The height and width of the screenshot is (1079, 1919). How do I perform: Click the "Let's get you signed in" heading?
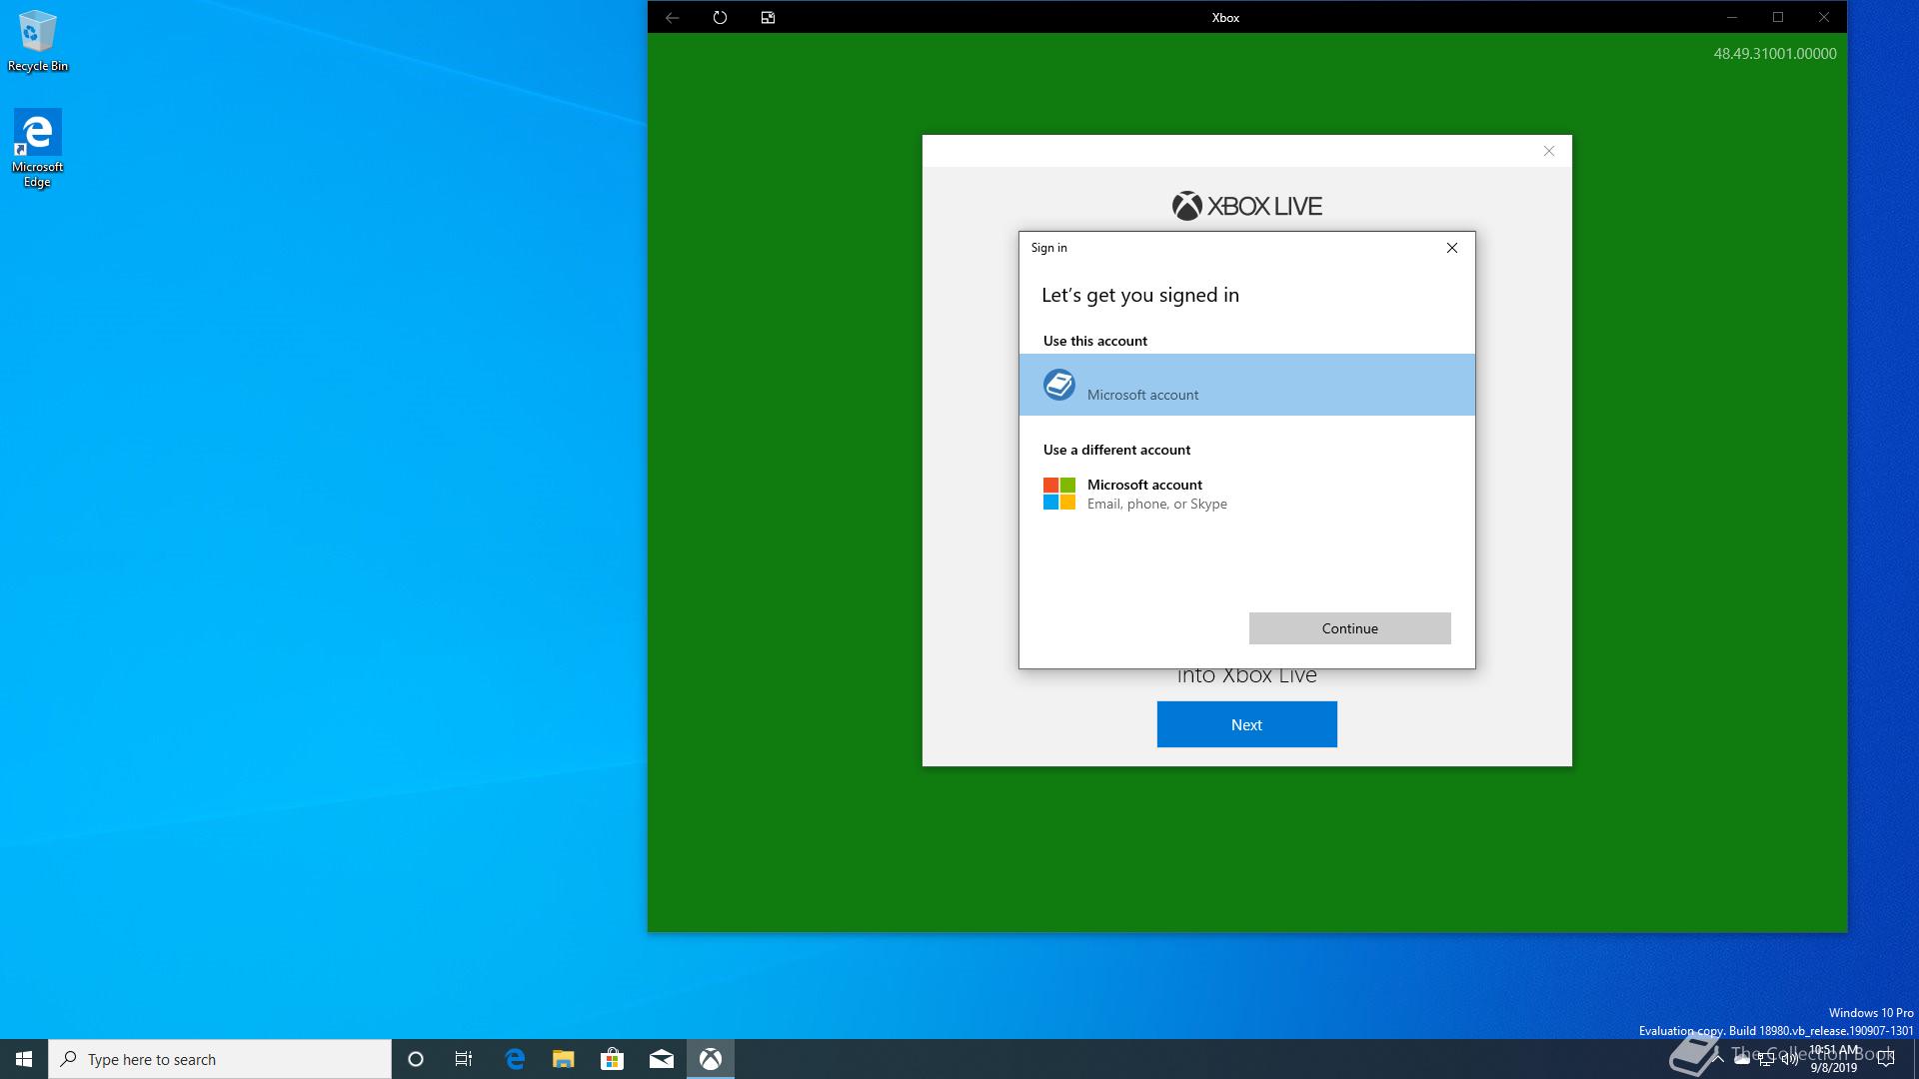[1140, 295]
